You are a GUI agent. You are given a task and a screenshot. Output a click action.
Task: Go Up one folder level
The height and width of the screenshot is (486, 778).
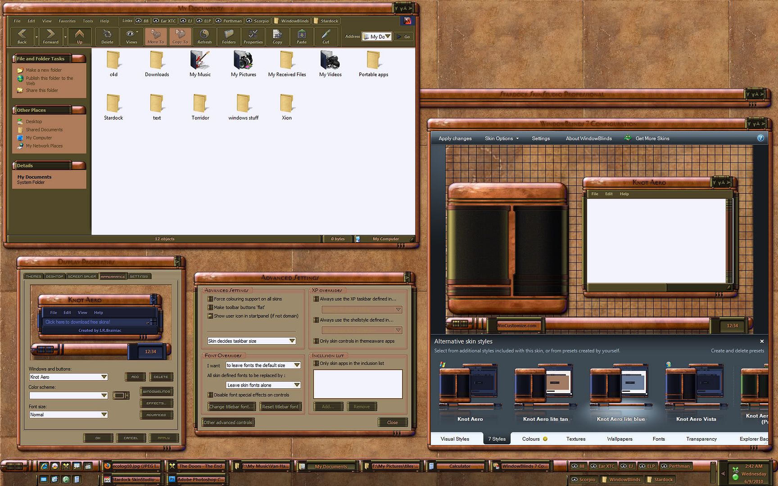point(79,36)
